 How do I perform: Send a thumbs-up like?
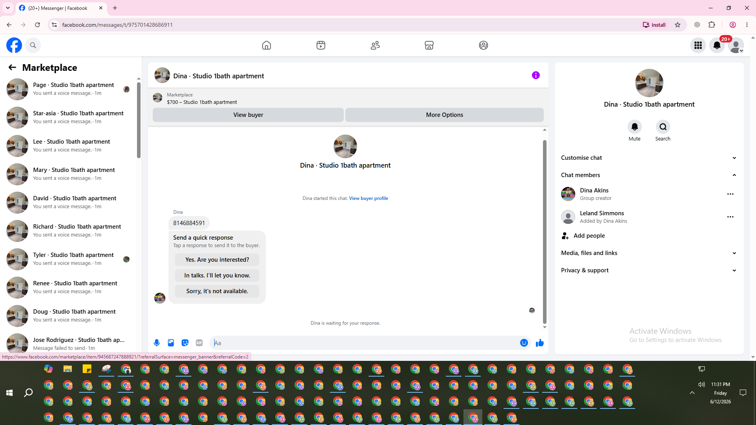pos(540,343)
